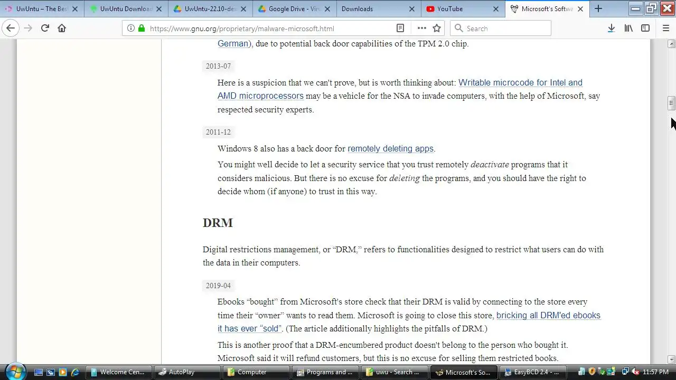Click the volume muted tray icon
This screenshot has height=380, width=676.
635,372
